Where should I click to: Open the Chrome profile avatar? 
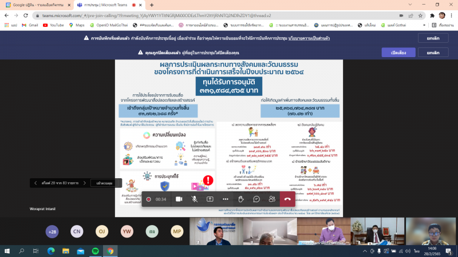(442, 16)
